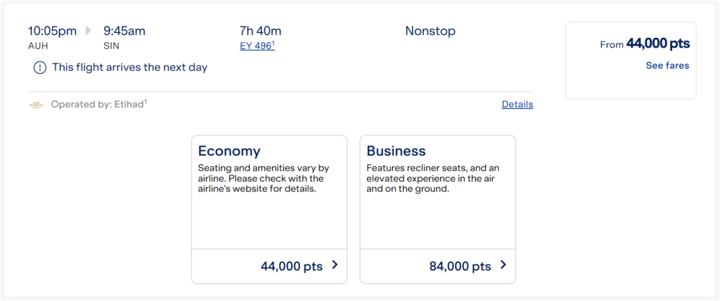Click the chevron beside 84,000 pts in Business
The width and height of the screenshot is (720, 301).
(503, 265)
